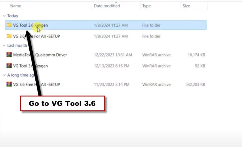Click the 532,203 KB size value
The image size is (242, 147).
[x=195, y=84]
